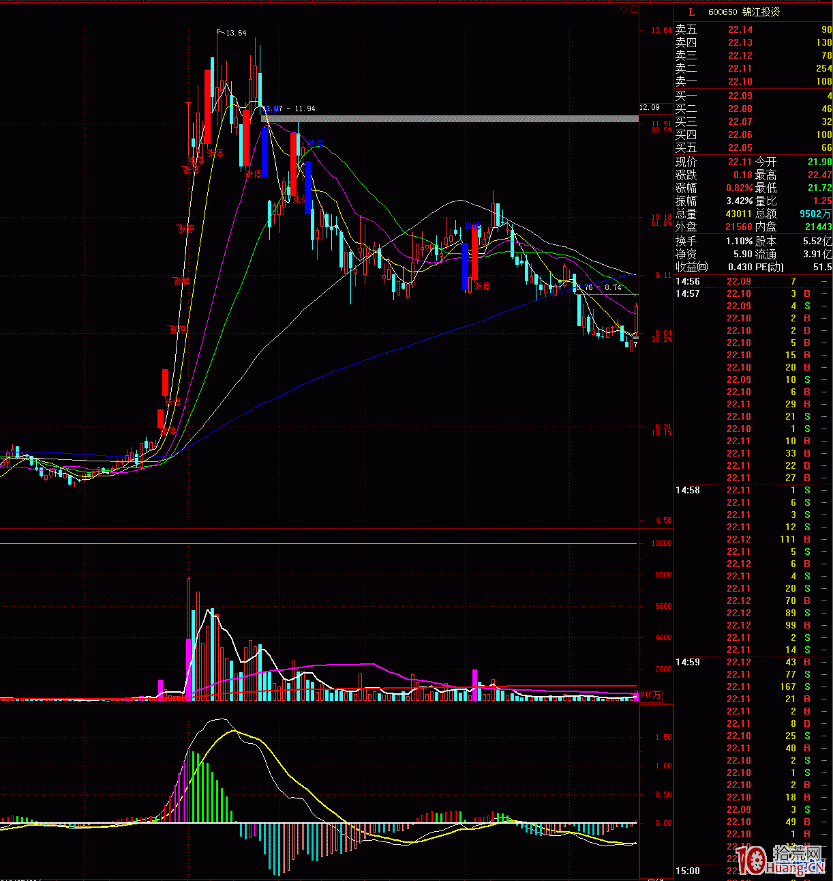This screenshot has width=833, height=881.
Task: Click the split-panel rectangle icon above chart
Action: coord(634,10)
